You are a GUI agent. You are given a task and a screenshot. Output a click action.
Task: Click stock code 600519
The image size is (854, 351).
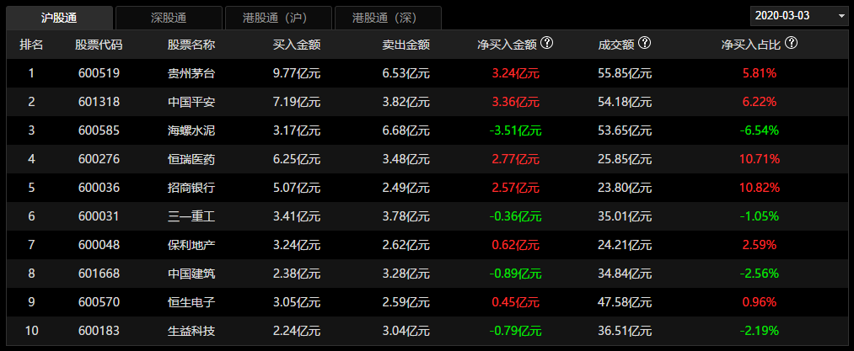pos(99,73)
